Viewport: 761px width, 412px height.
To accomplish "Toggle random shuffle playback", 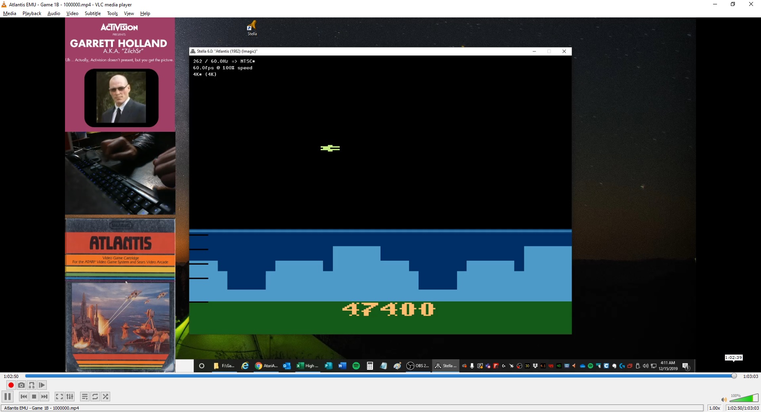I will pos(105,397).
